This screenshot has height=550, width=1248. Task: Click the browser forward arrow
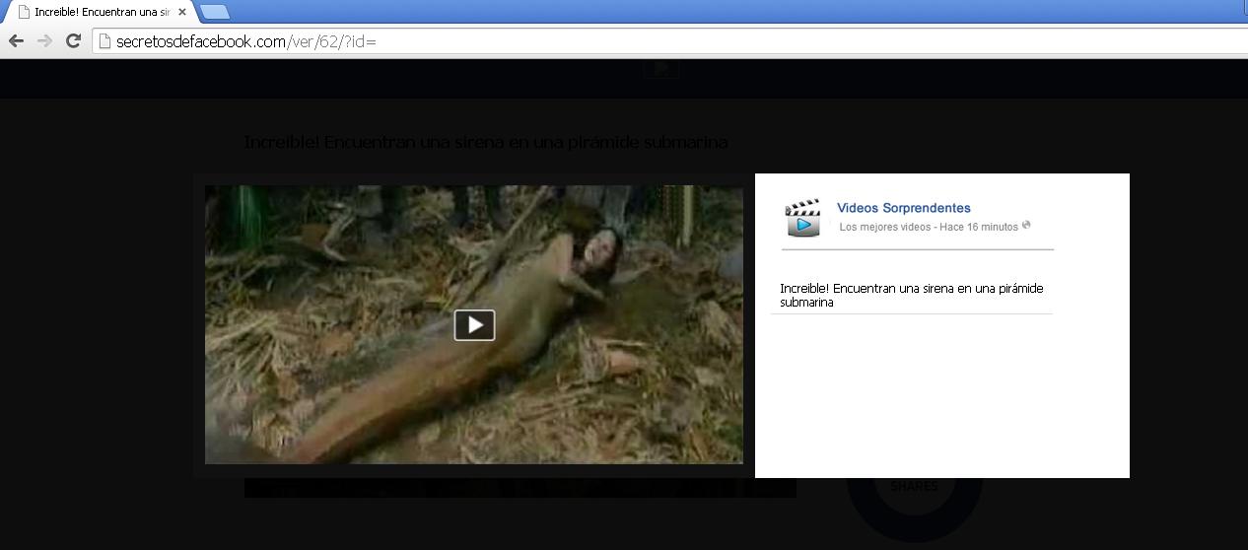tap(44, 40)
